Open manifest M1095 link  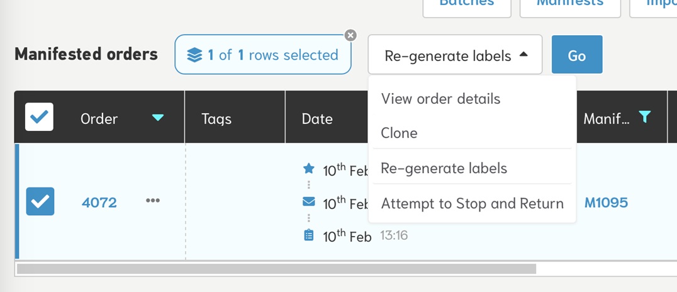tap(606, 203)
